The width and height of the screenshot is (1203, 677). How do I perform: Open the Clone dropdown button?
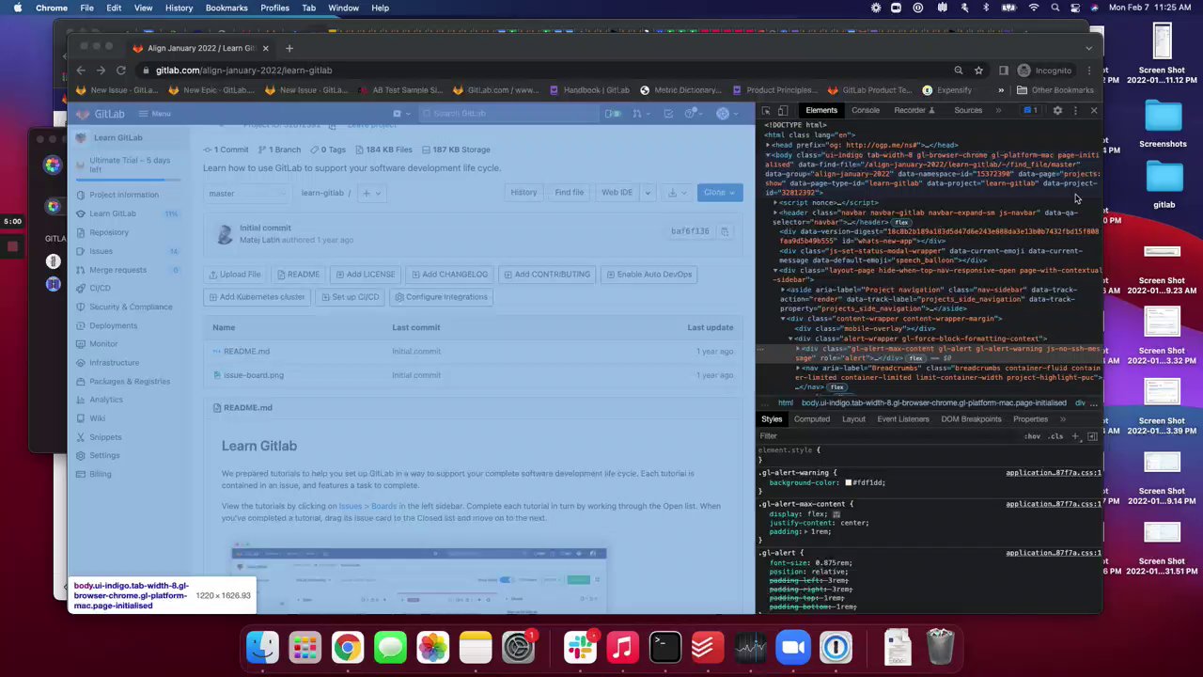pyautogui.click(x=721, y=193)
